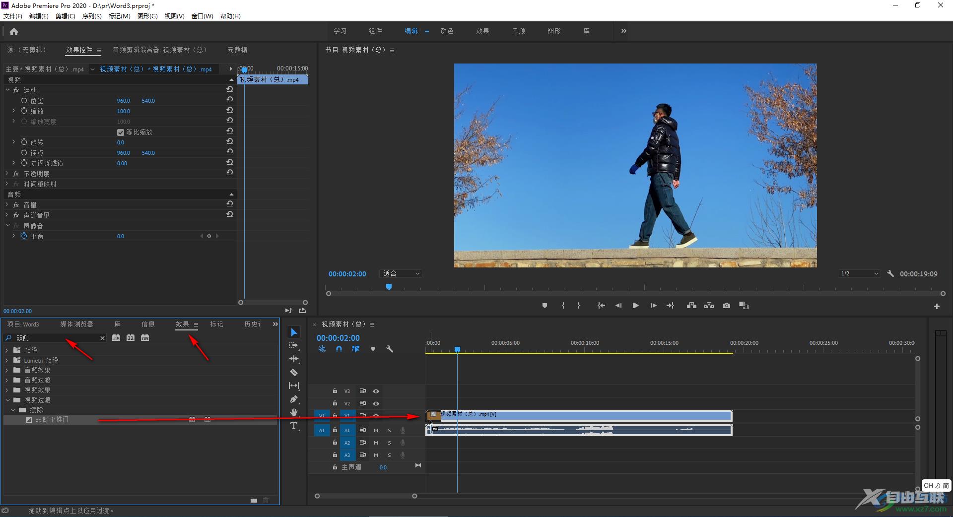This screenshot has width=953, height=517.
Task: Select the Hand tool
Action: [x=294, y=412]
